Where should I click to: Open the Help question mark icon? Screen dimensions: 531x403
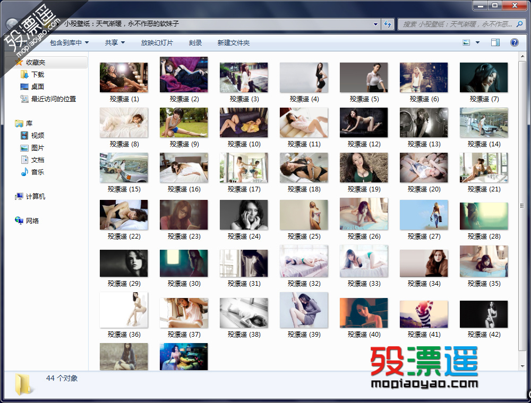tap(514, 42)
